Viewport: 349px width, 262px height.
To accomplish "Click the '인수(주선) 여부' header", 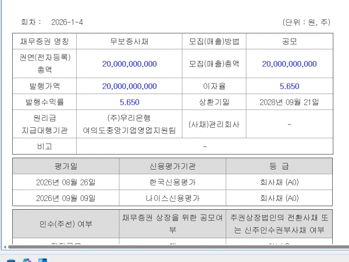I will click(66, 224).
